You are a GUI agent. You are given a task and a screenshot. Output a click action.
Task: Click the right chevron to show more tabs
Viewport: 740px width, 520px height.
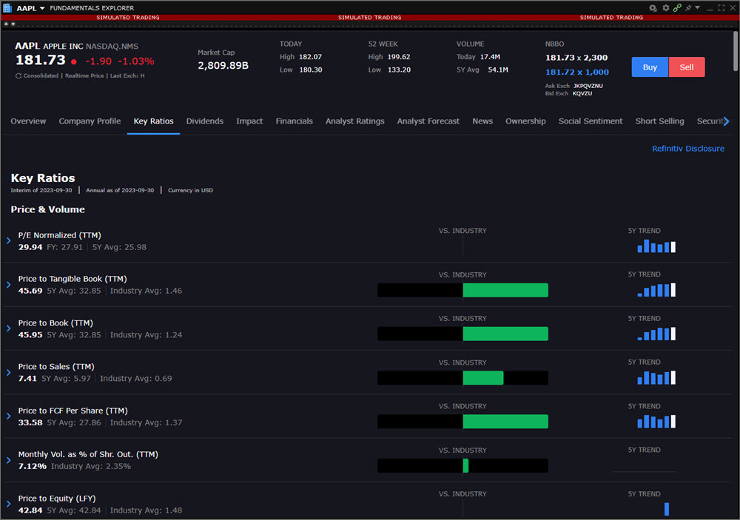(x=727, y=121)
